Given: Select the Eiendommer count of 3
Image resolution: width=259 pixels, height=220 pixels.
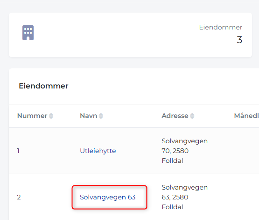Looking at the screenshot, I should pos(239,40).
